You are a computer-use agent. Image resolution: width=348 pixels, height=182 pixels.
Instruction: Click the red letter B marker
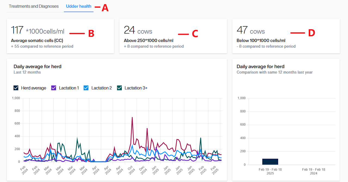click(x=91, y=33)
